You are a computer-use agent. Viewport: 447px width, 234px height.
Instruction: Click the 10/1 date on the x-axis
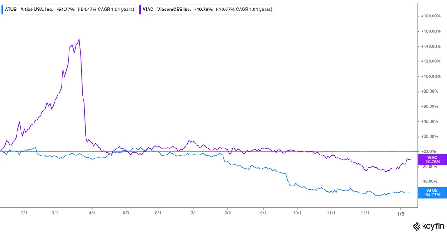pyautogui.click(x=297, y=213)
